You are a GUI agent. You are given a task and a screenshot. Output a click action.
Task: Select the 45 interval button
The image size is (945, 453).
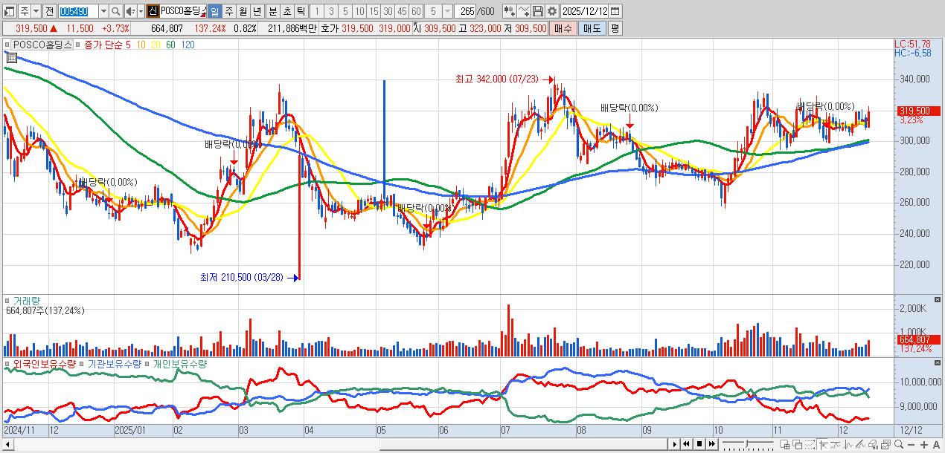click(402, 11)
